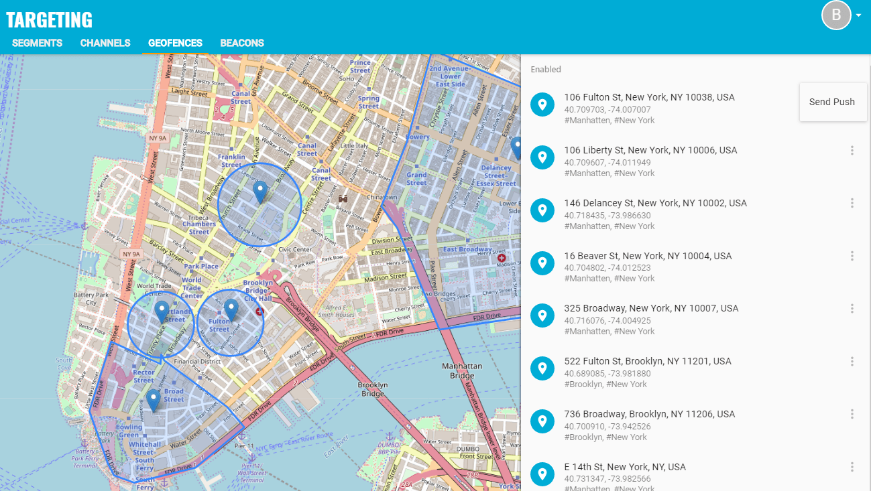Click coordinates 40.709703, -74.007007
Screen dimensions: 871x491
pyautogui.click(x=607, y=109)
